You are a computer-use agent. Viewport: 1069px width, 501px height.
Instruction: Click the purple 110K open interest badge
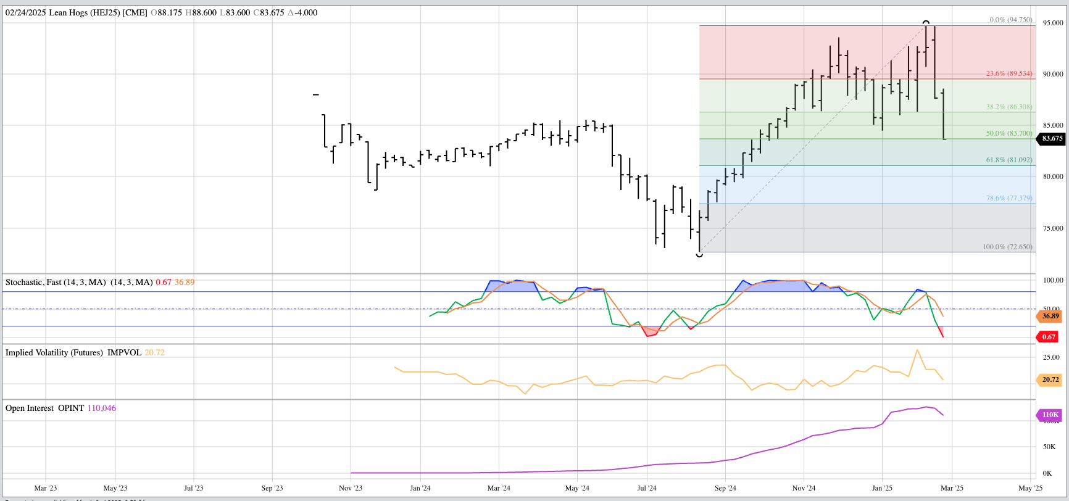1049,415
